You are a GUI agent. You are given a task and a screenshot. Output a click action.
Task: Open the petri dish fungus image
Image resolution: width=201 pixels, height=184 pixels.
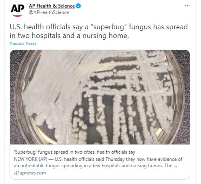click(100, 97)
